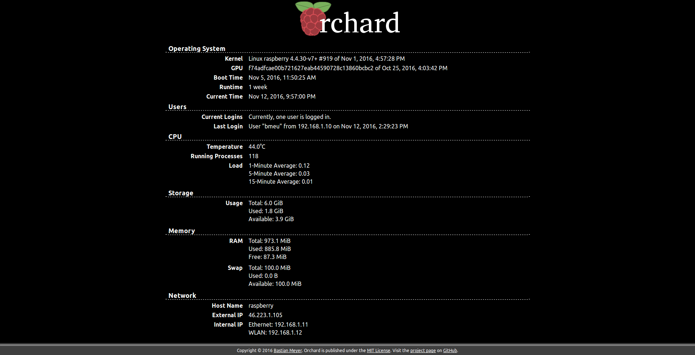Click the External IP label
Screen dimensions: 695x355
(227, 315)
